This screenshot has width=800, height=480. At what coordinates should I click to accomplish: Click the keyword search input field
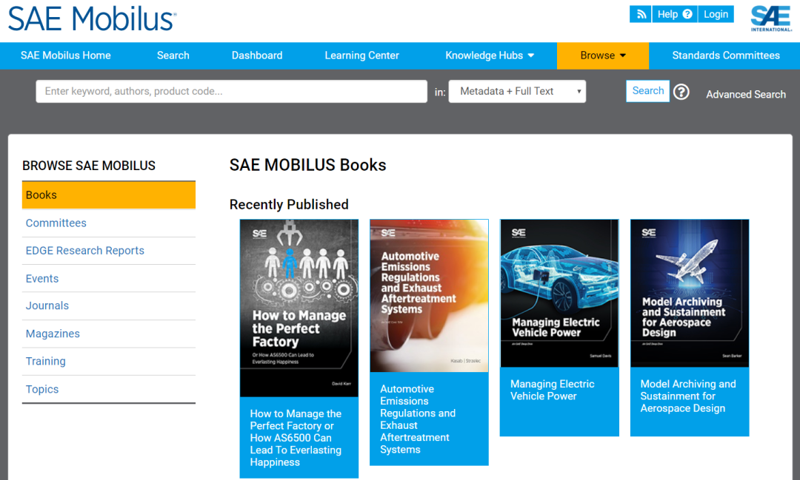click(231, 92)
